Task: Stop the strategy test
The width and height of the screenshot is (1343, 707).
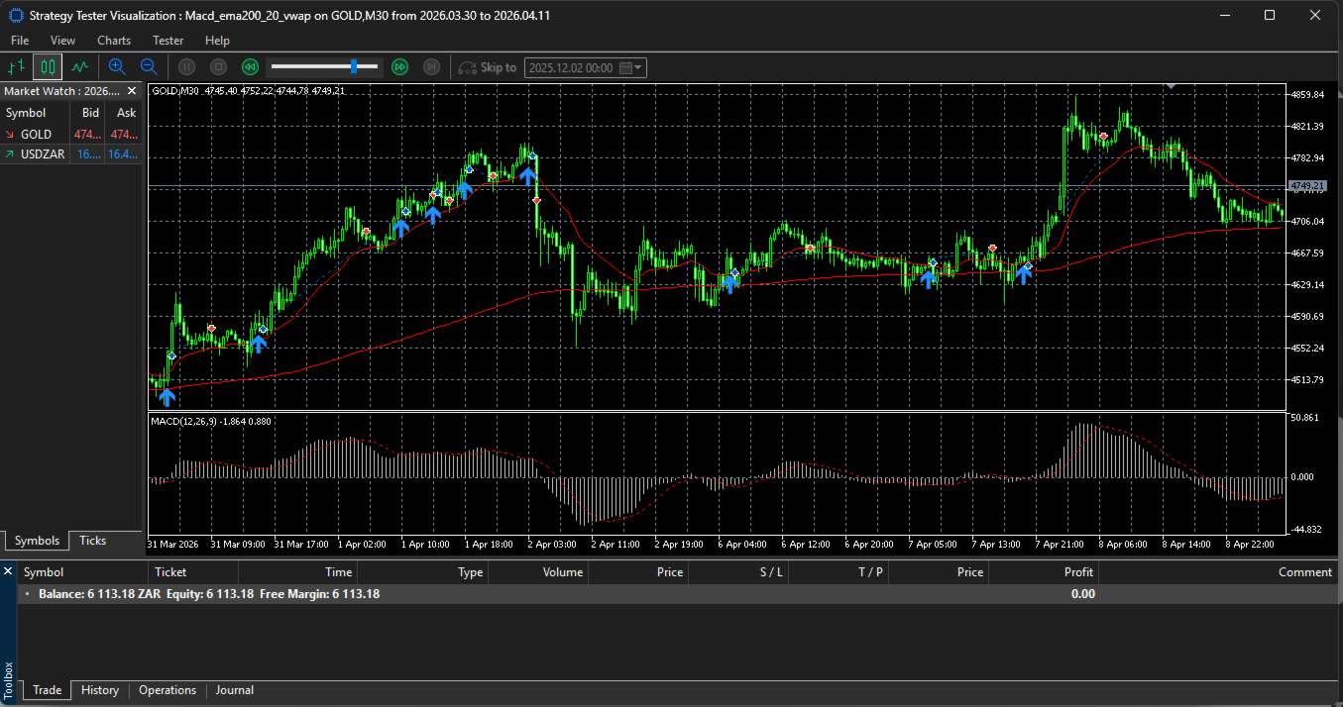Action: pos(219,67)
